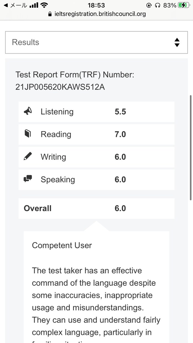This screenshot has width=193, height=343.
Task: Click the page's vertical scrollbar
Action: (190, 148)
